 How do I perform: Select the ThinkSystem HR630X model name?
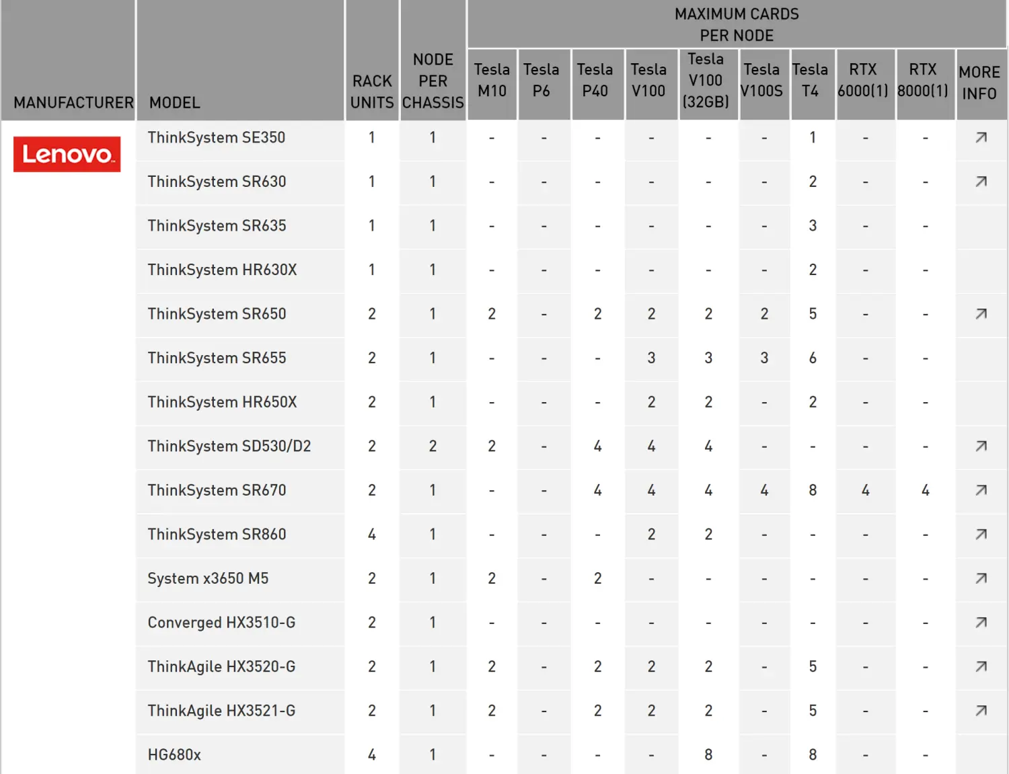pyautogui.click(x=222, y=270)
